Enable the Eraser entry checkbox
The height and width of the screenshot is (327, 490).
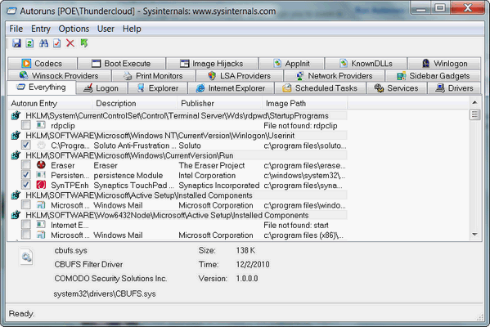pos(26,165)
